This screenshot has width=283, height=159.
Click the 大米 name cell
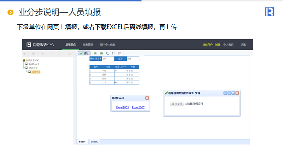(108, 83)
